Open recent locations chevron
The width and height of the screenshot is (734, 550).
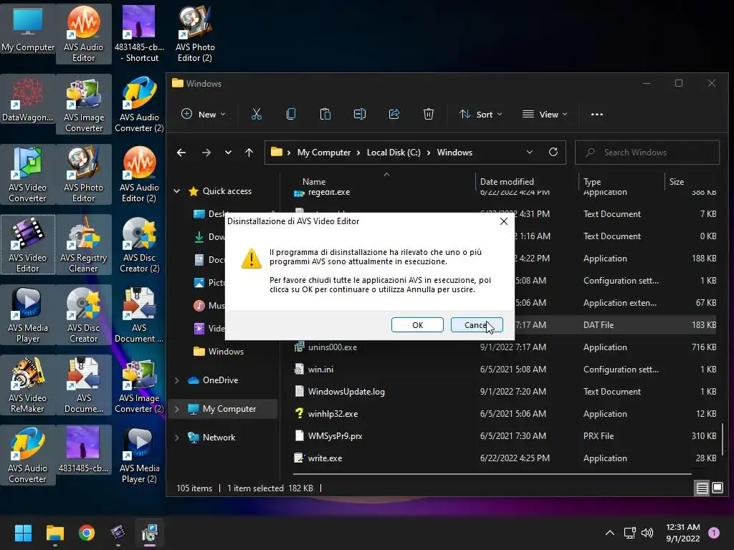point(228,153)
